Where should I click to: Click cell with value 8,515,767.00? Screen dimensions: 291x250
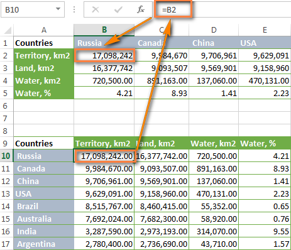click(x=104, y=206)
